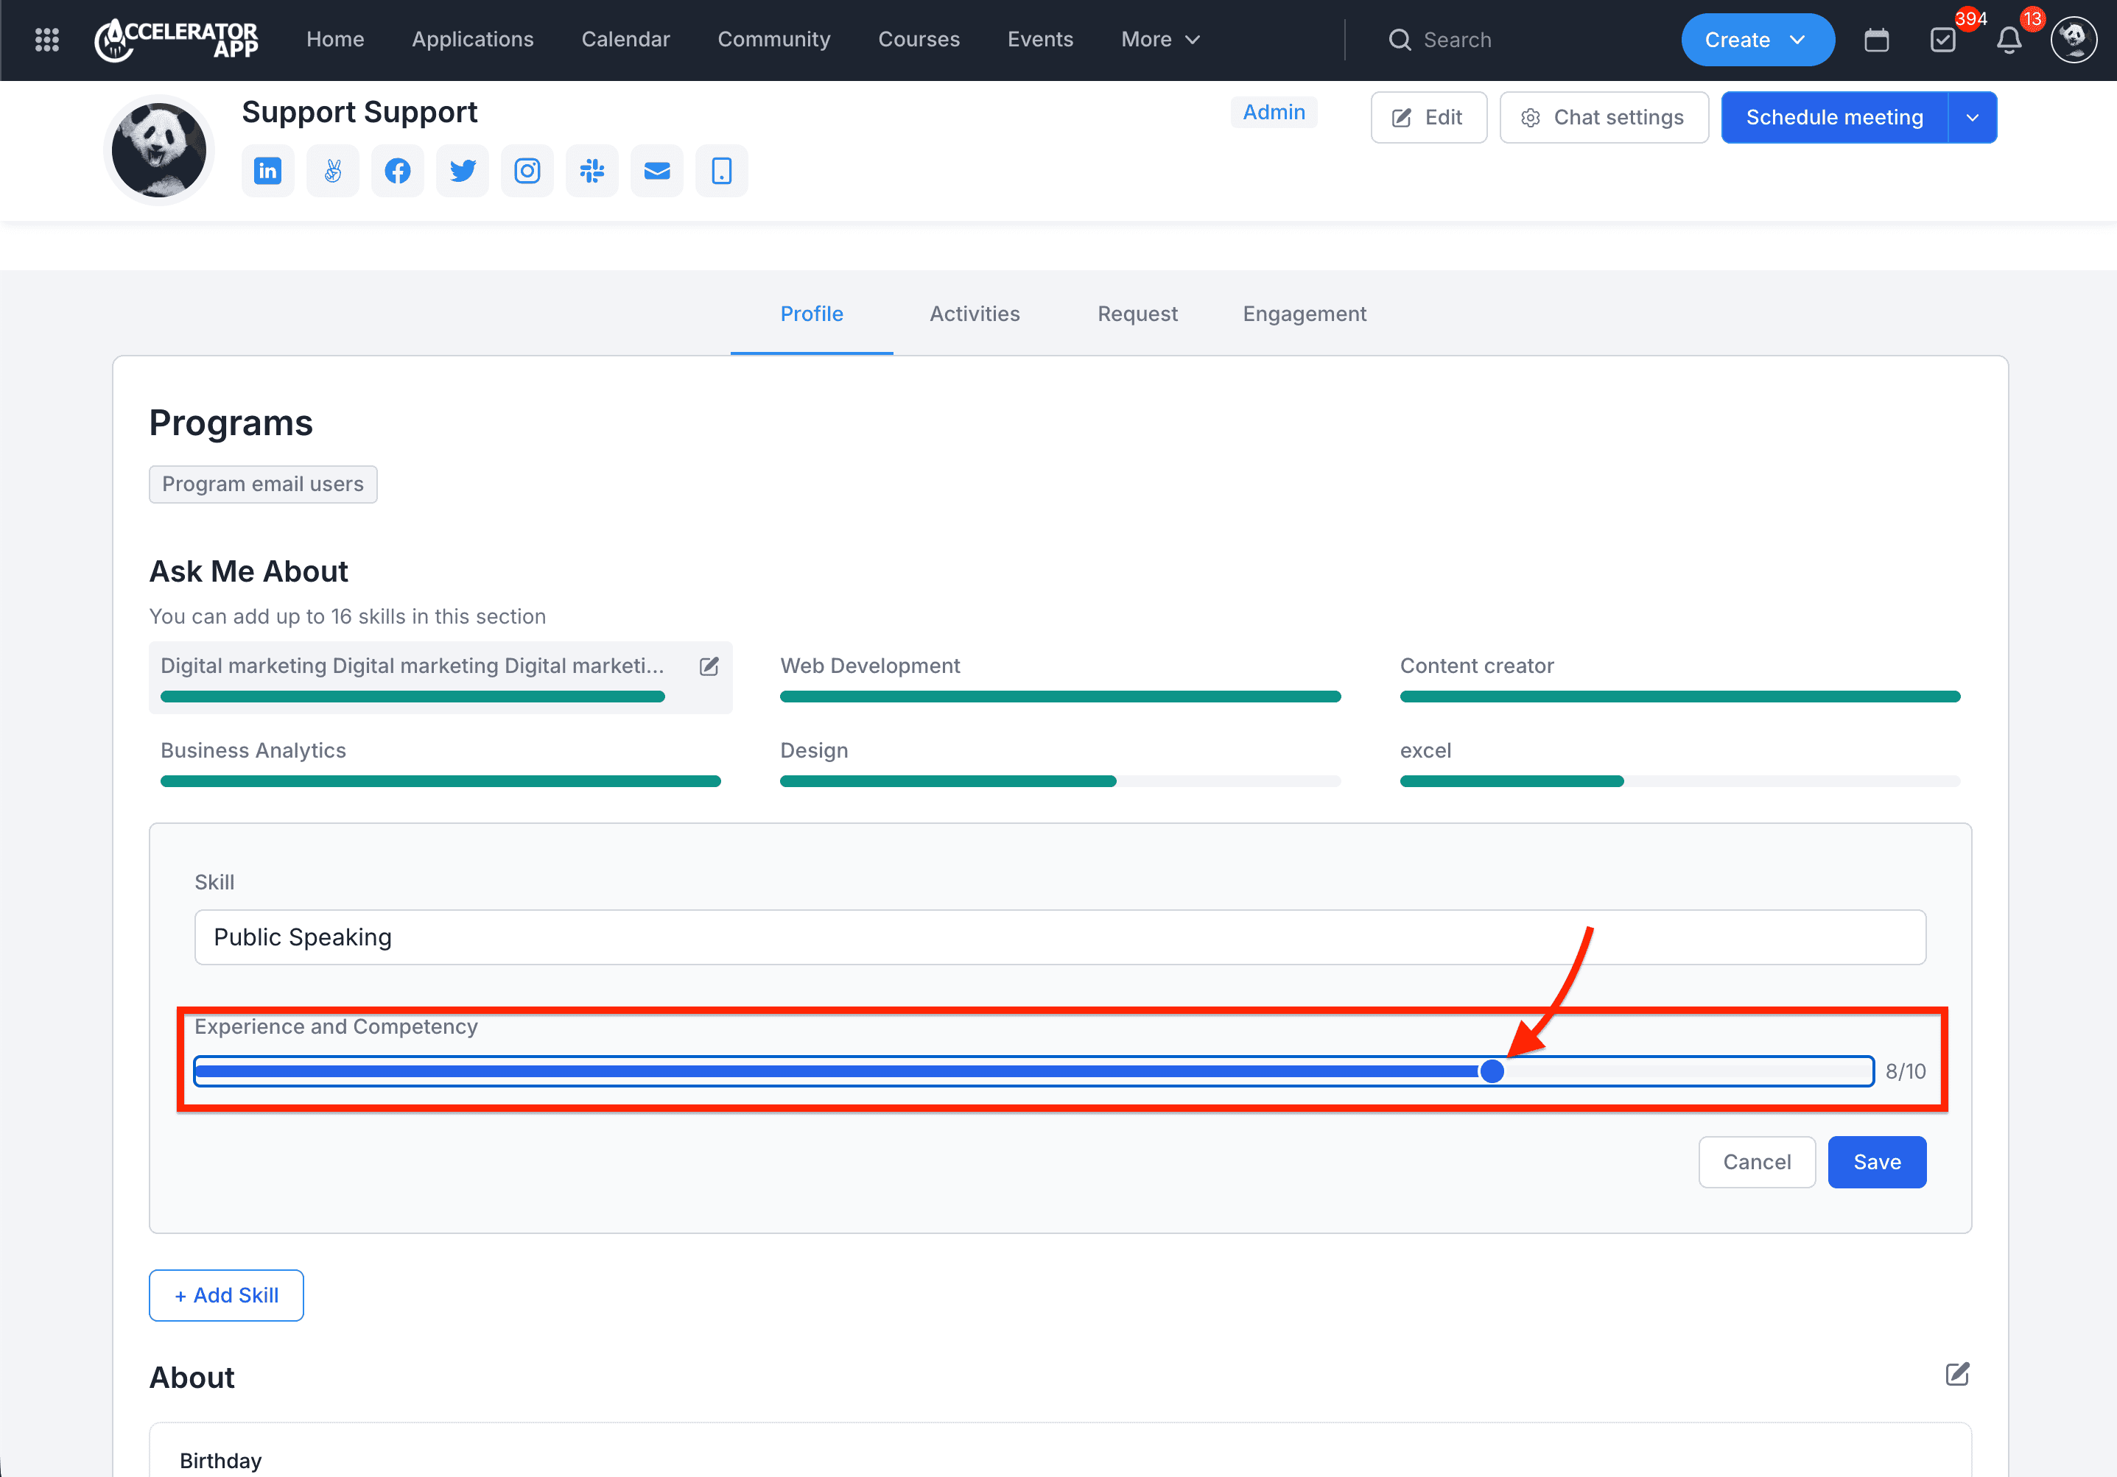Click the mobile phone contact icon
This screenshot has width=2117, height=1477.
pos(721,172)
